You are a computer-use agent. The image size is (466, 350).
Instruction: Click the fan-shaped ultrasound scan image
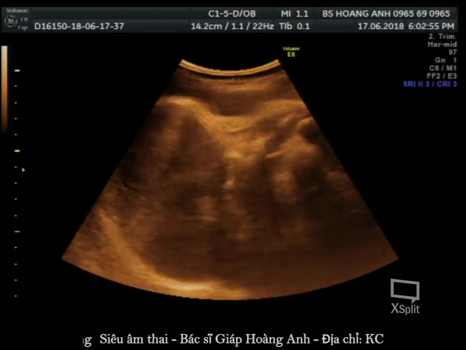[230, 179]
